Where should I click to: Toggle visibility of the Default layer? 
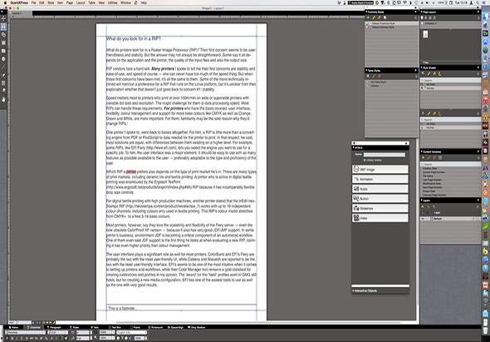point(423,219)
